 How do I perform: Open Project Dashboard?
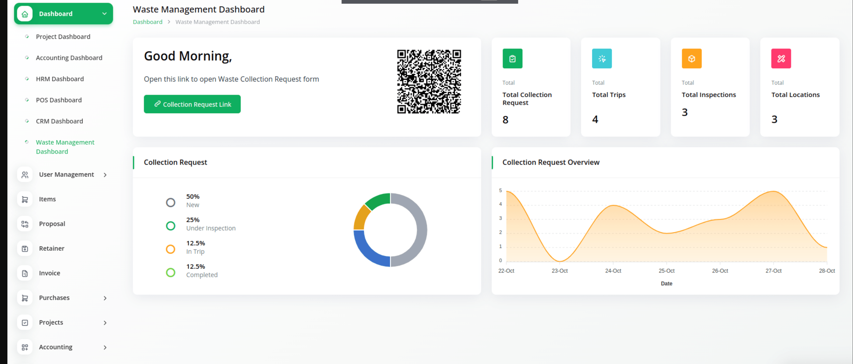point(63,37)
